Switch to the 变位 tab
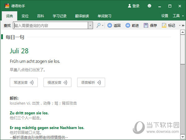 coord(25,16)
